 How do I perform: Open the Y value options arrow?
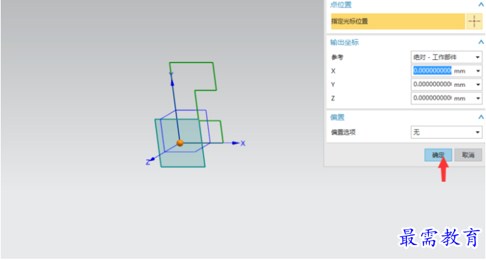pos(477,85)
